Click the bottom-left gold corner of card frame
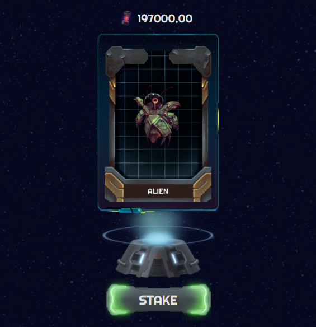The width and height of the screenshot is (316, 327). tap(114, 186)
